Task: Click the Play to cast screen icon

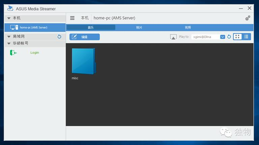Action: 173,37
